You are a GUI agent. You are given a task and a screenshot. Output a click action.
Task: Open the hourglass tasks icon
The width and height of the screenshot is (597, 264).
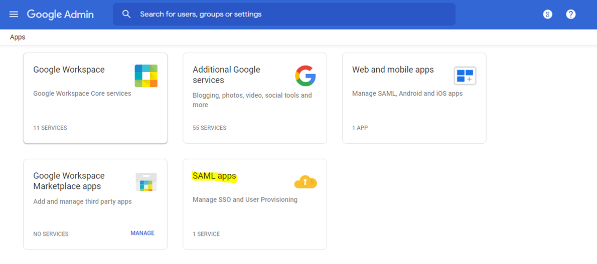548,15
